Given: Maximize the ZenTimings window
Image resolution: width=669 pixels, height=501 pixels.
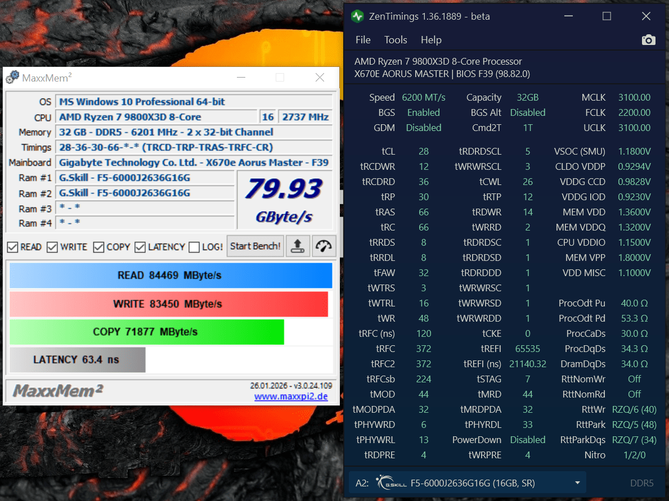Looking at the screenshot, I should click(607, 16).
